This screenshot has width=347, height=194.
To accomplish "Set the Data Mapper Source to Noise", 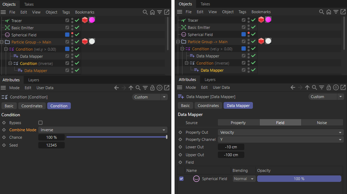I will [x=322, y=123].
